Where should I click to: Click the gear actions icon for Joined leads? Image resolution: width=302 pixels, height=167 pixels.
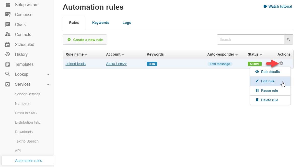point(281,63)
